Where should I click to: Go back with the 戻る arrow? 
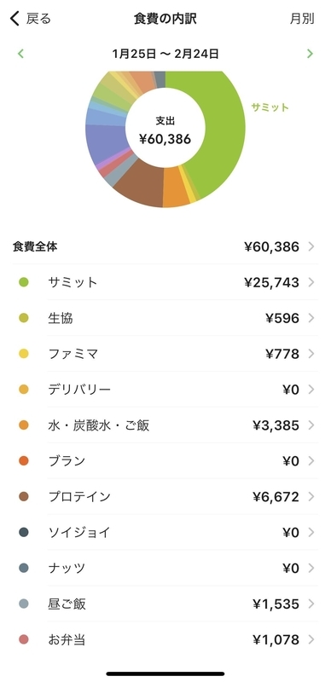click(x=30, y=19)
